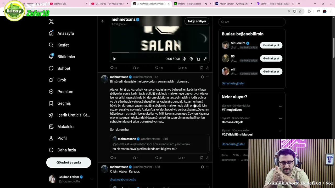Open picture-in-picture on the video player
335x188 pixels.
point(198,59)
